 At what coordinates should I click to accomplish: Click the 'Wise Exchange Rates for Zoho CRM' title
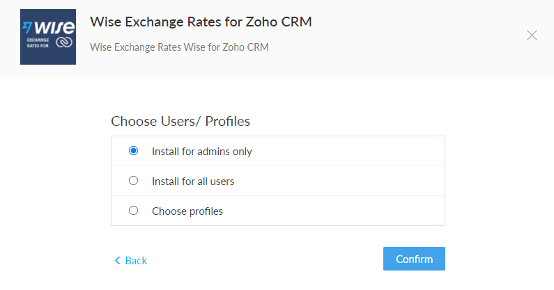201,22
